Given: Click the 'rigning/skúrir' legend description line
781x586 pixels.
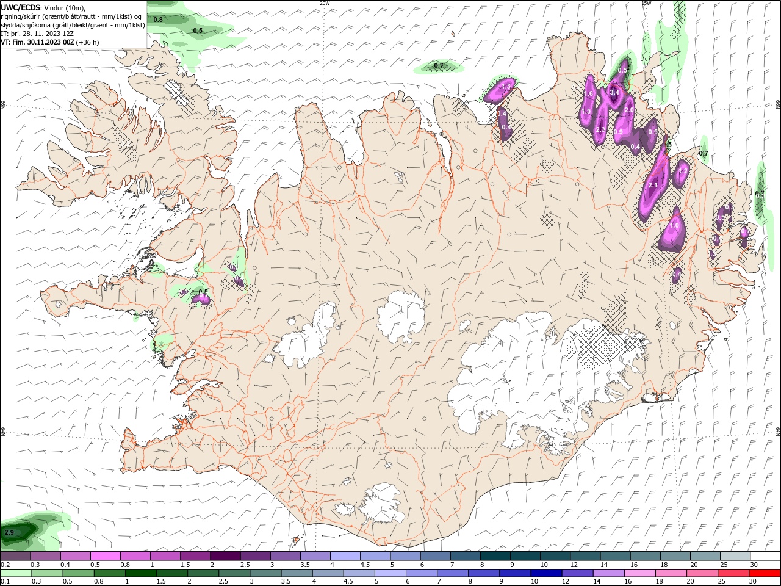Looking at the screenshot, I should point(71,16).
